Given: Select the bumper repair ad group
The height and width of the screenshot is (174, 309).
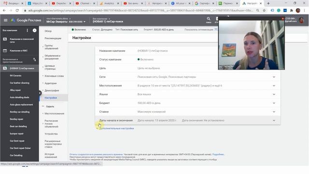Looking at the screenshot, I should coord(16,133).
